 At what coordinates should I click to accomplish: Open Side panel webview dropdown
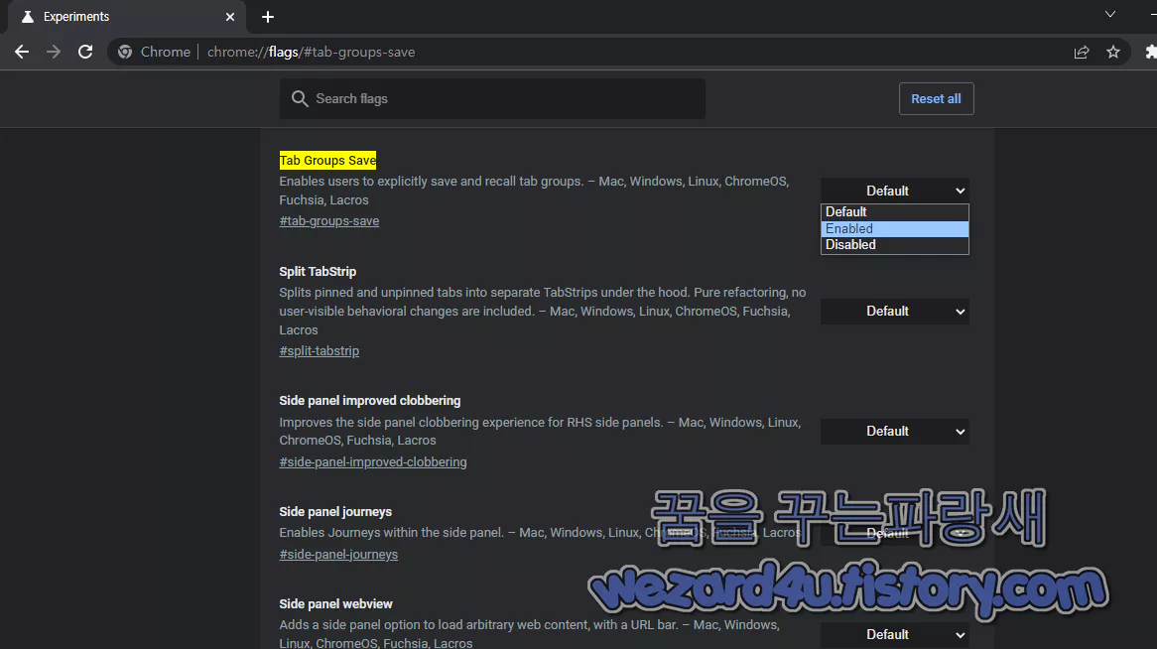894,634
